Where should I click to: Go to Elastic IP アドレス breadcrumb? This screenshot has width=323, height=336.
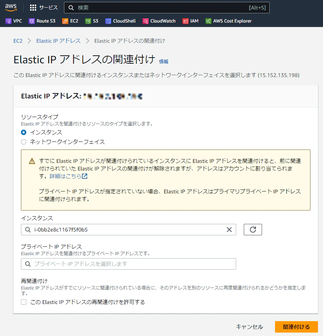pyautogui.click(x=58, y=41)
